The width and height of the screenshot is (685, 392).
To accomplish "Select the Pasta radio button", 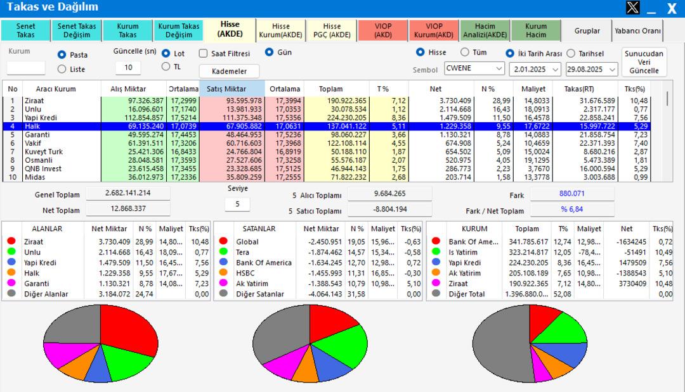I will click(x=62, y=54).
